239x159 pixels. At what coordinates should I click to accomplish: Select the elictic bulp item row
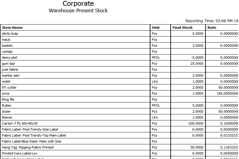click(x=10, y=34)
